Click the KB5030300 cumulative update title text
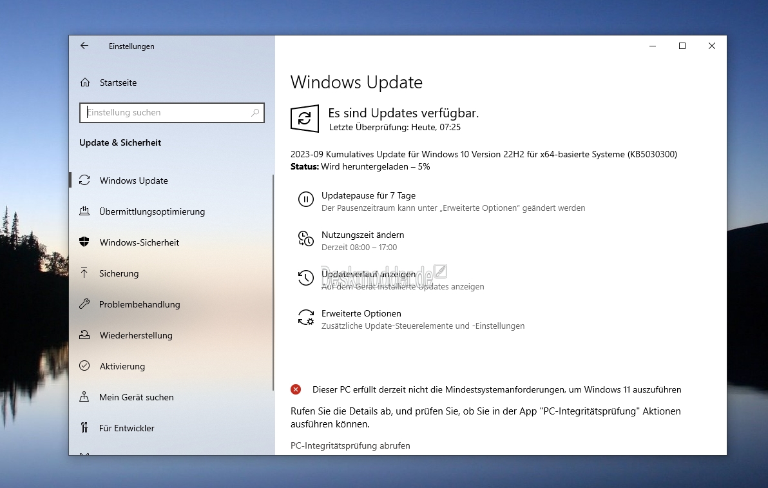This screenshot has height=488, width=768. (x=484, y=154)
